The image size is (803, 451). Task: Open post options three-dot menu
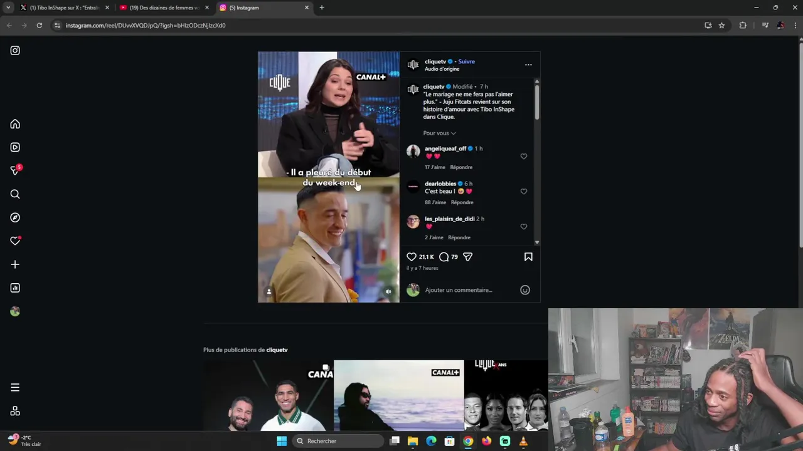click(528, 65)
